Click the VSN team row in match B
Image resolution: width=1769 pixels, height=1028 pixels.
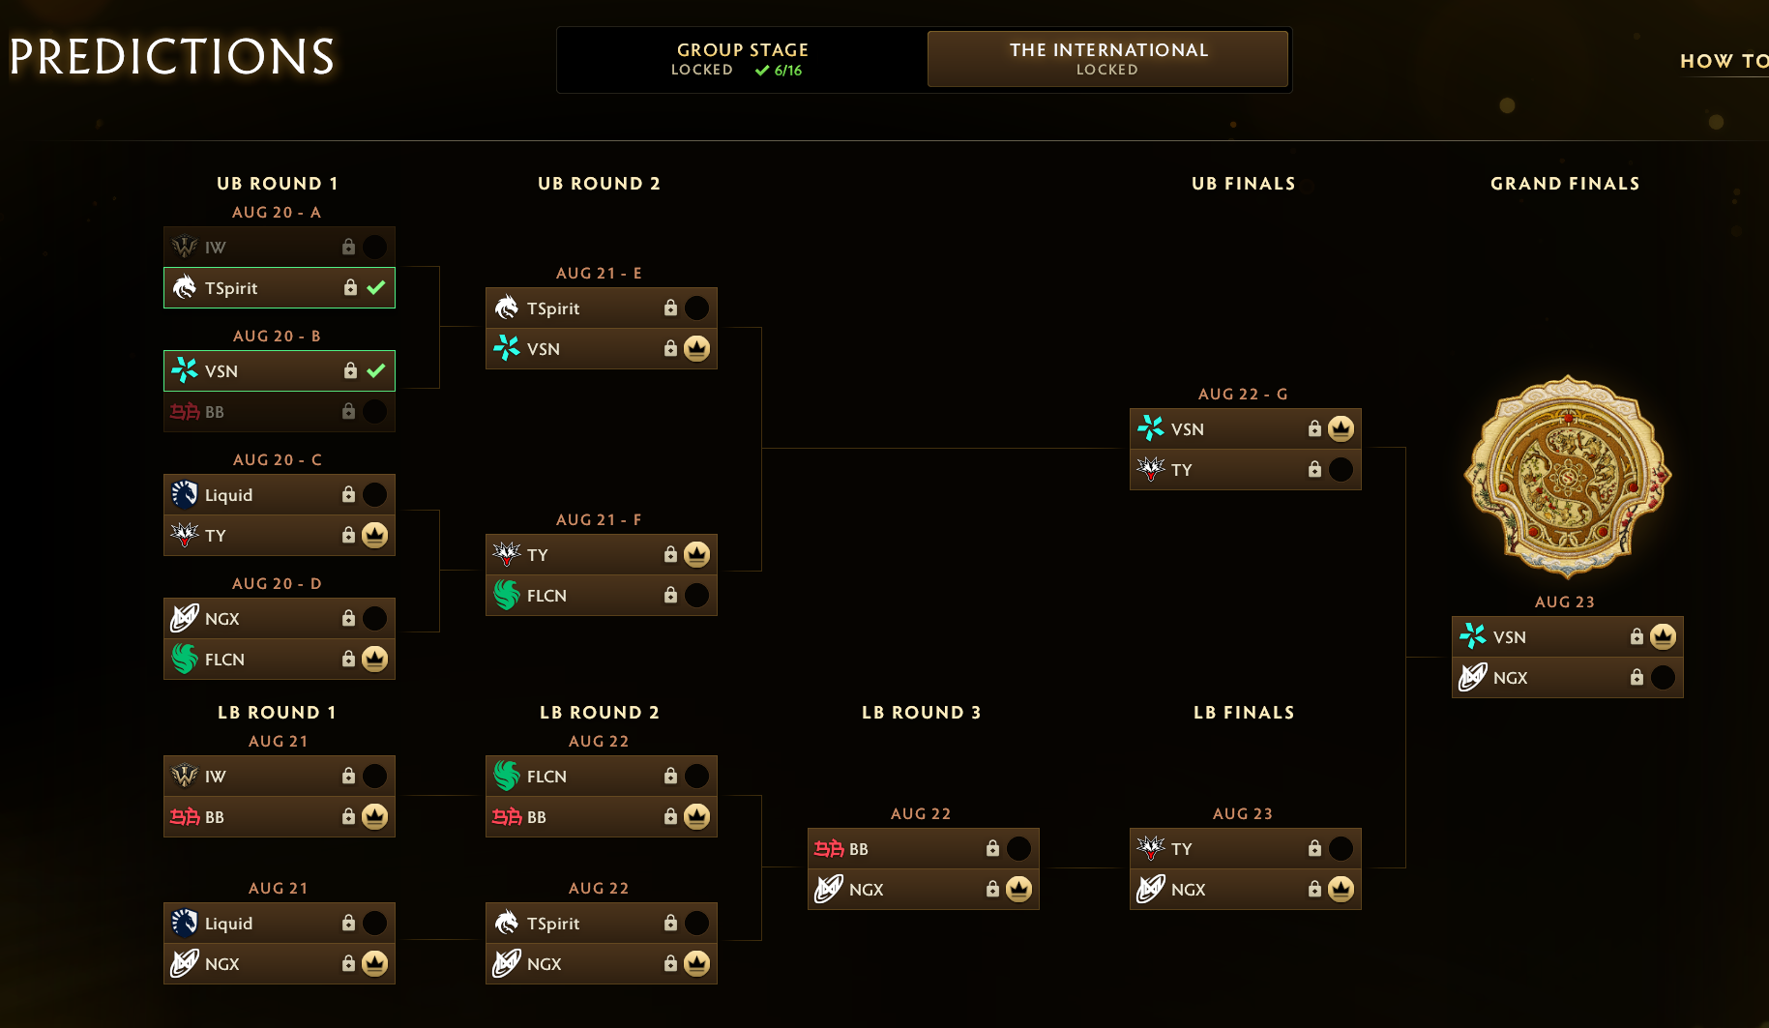[280, 370]
